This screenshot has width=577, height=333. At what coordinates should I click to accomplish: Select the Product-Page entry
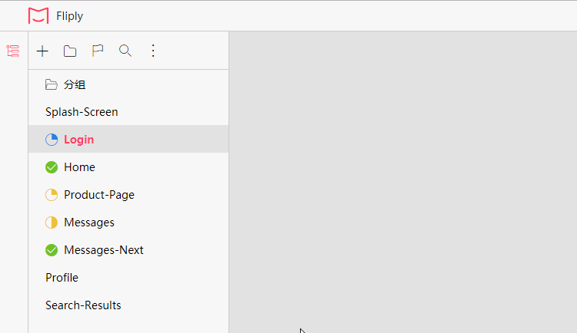coord(128,195)
